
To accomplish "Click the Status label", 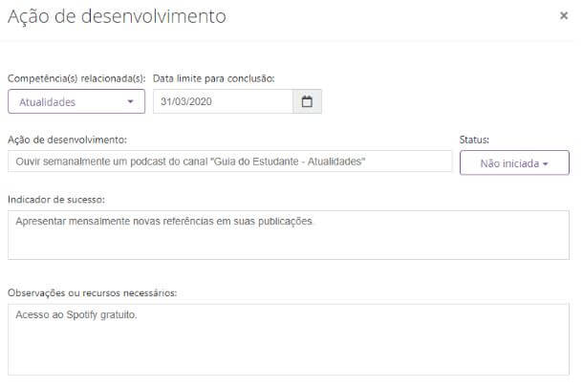I will pyautogui.click(x=474, y=140).
